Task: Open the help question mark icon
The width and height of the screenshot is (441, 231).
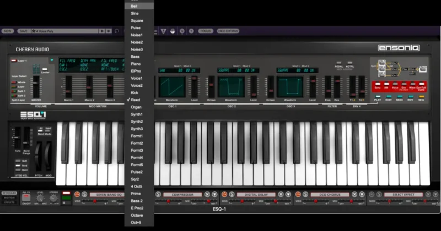Action: point(191,31)
